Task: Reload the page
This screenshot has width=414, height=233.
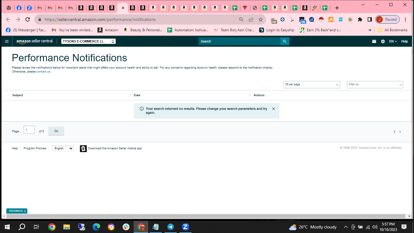Action: [x=28, y=19]
